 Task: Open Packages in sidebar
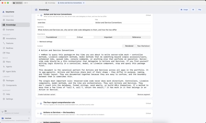point(16,80)
